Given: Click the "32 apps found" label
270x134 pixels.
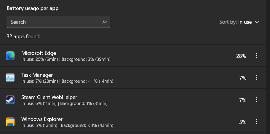Looking at the screenshot, I should 23,36.
